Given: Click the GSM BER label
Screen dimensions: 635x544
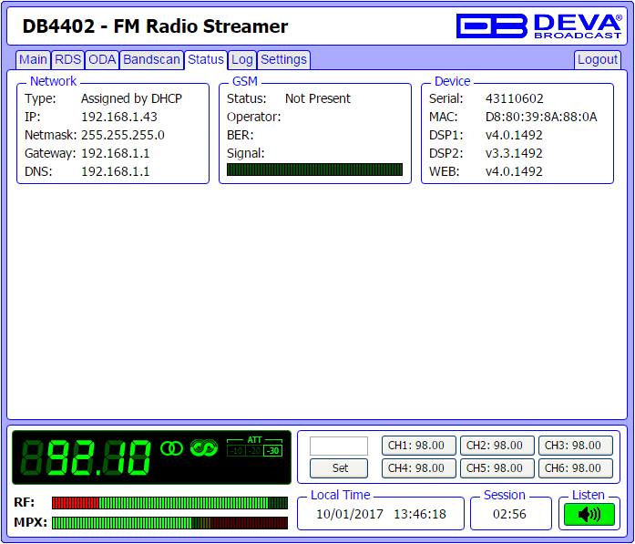Looking at the screenshot, I should 240,135.
